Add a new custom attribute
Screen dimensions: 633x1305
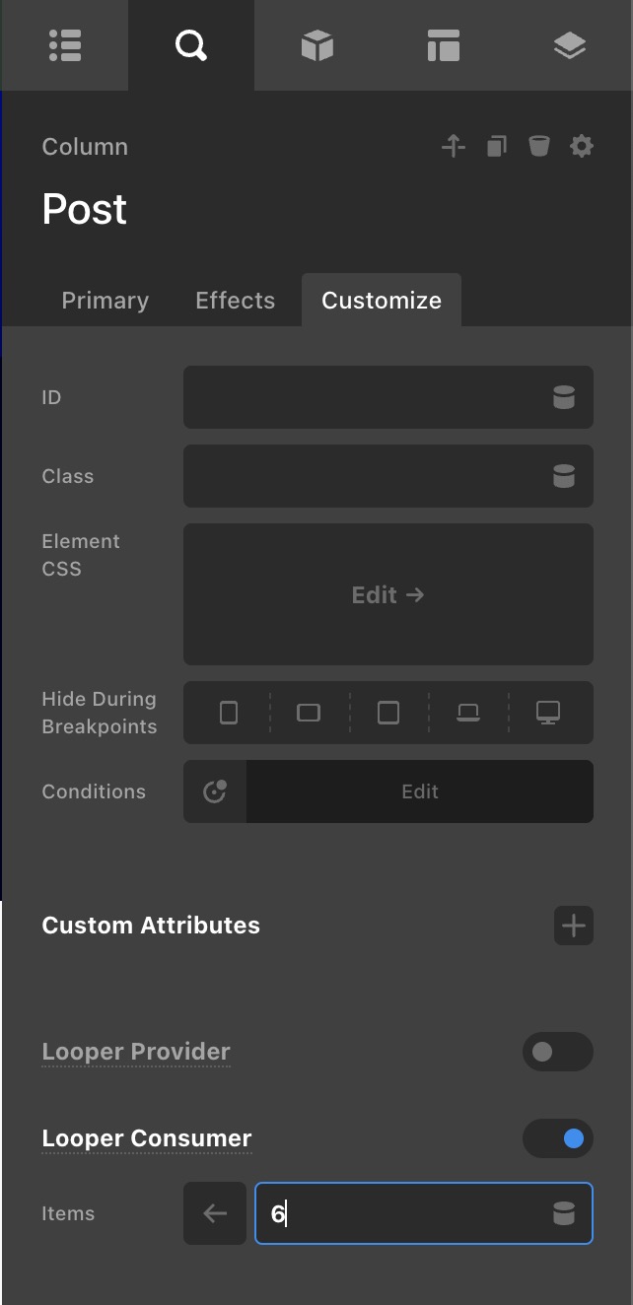574,926
